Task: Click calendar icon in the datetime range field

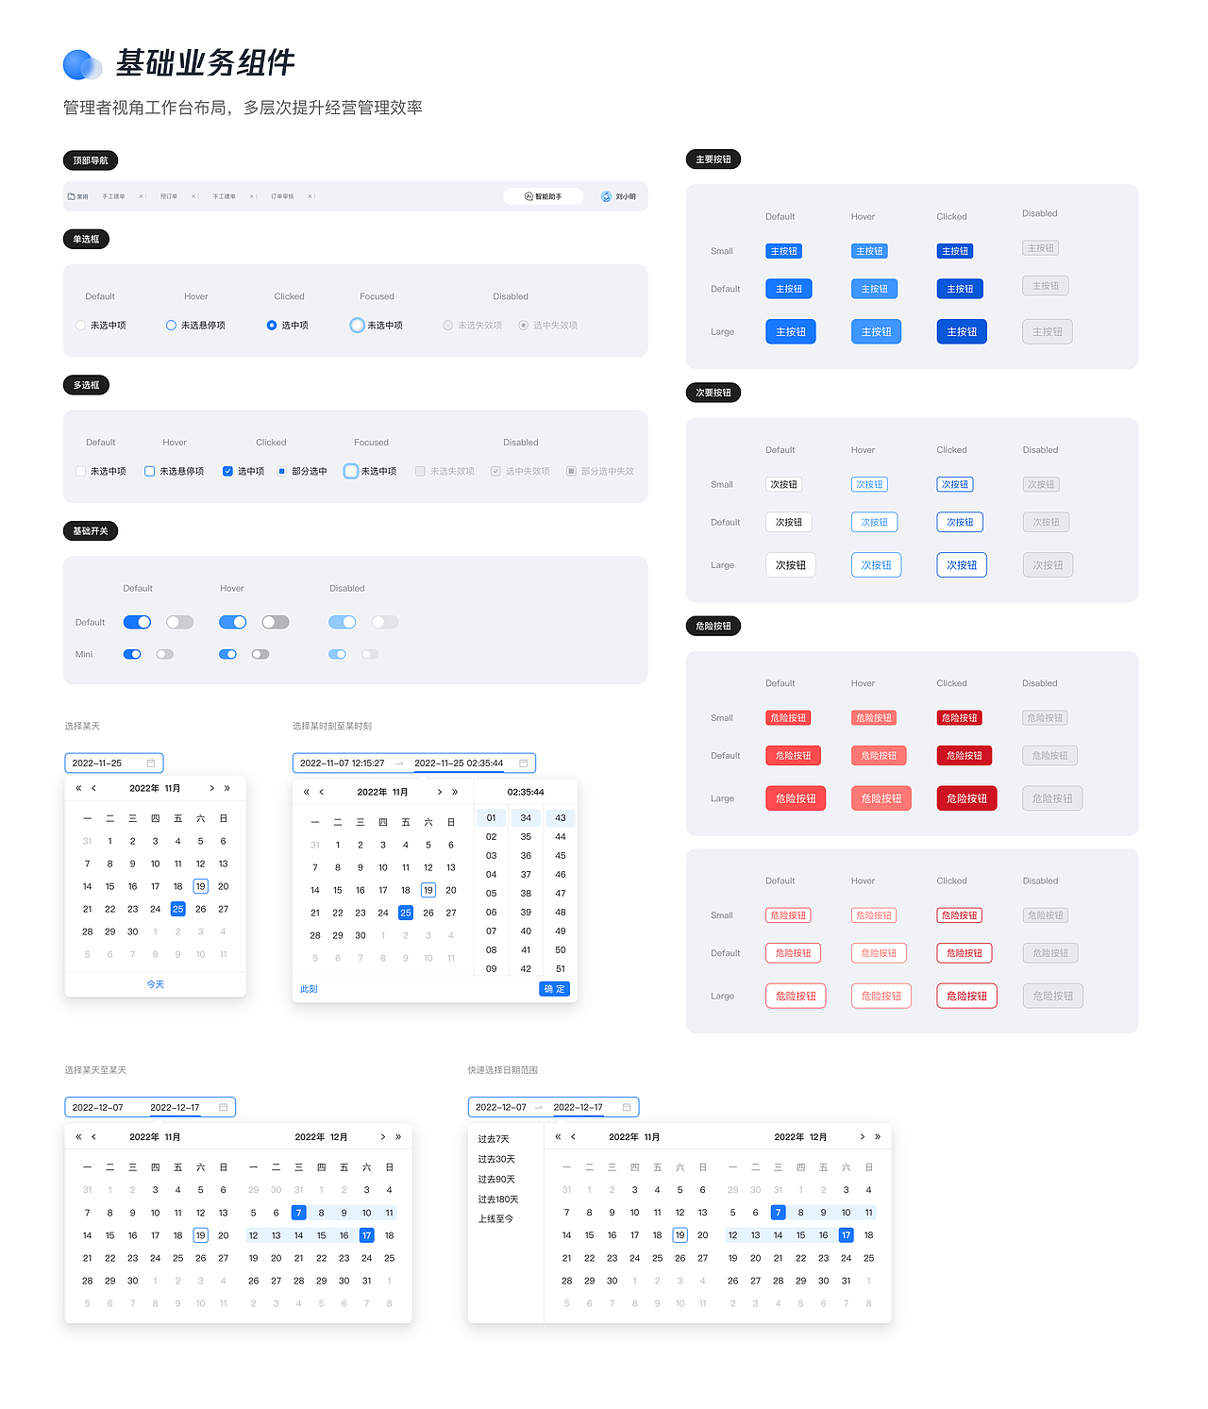Action: point(525,763)
